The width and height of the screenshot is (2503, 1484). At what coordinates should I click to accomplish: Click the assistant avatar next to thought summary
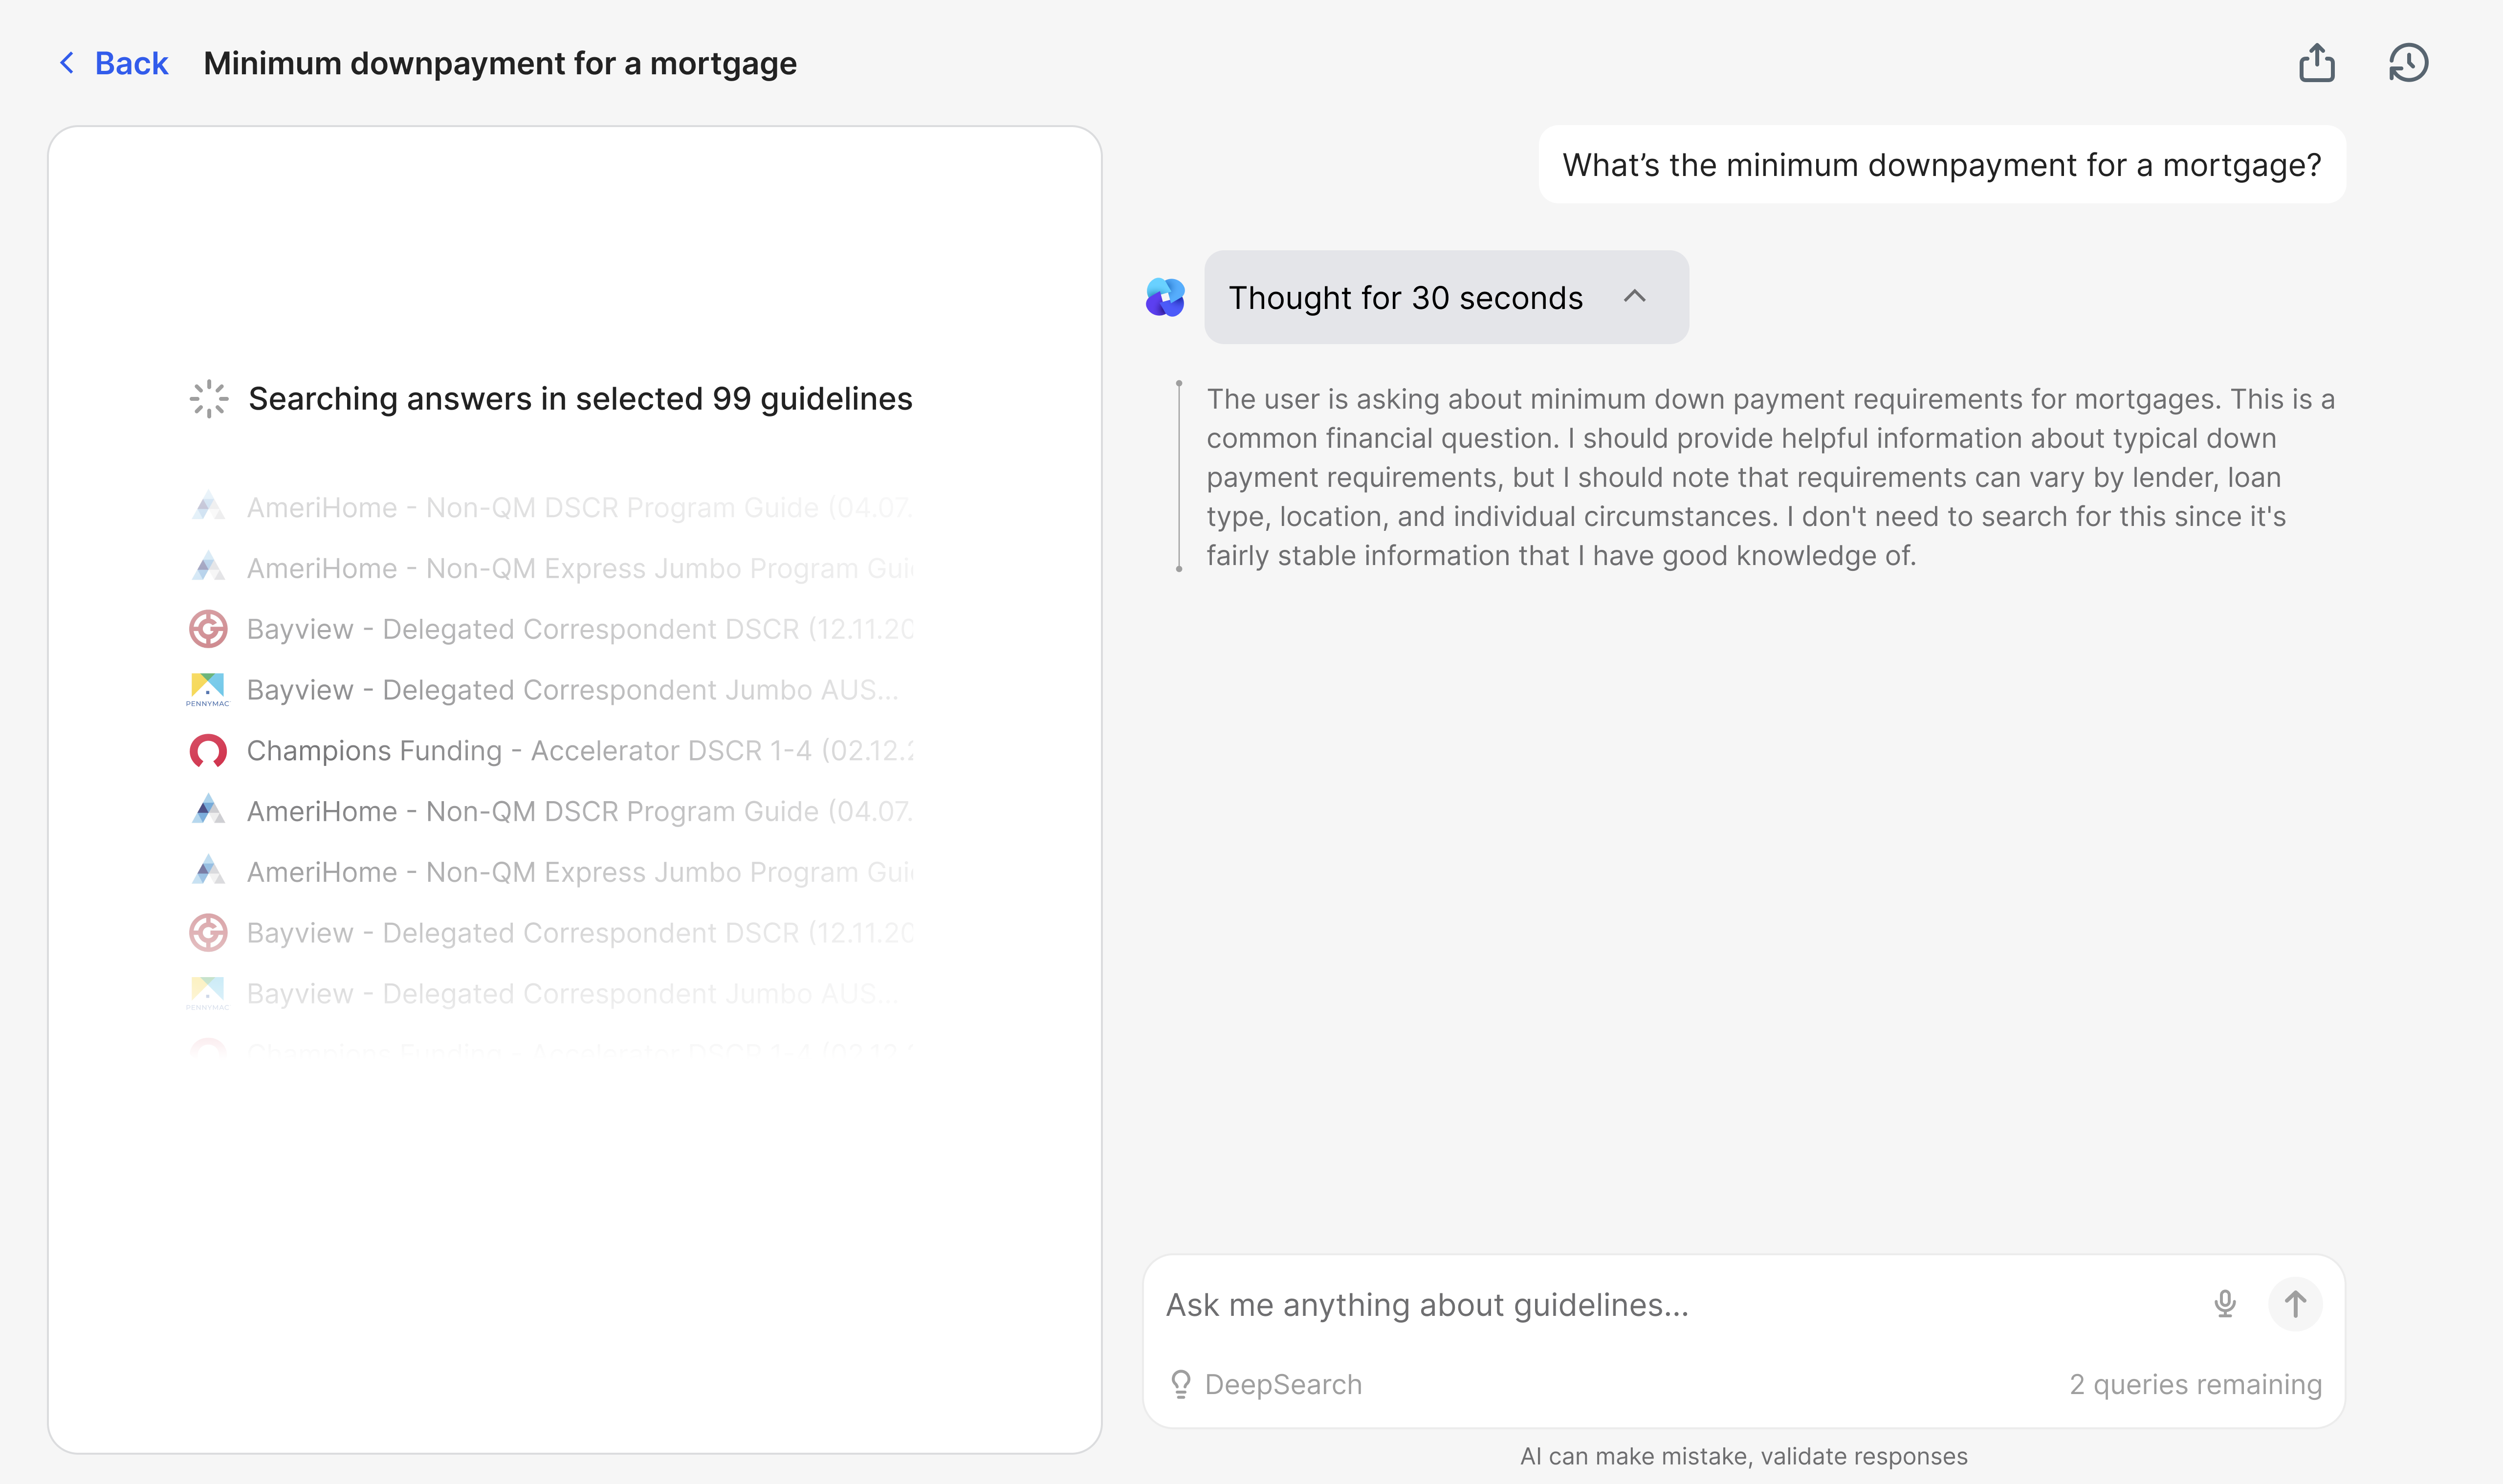(1165, 297)
